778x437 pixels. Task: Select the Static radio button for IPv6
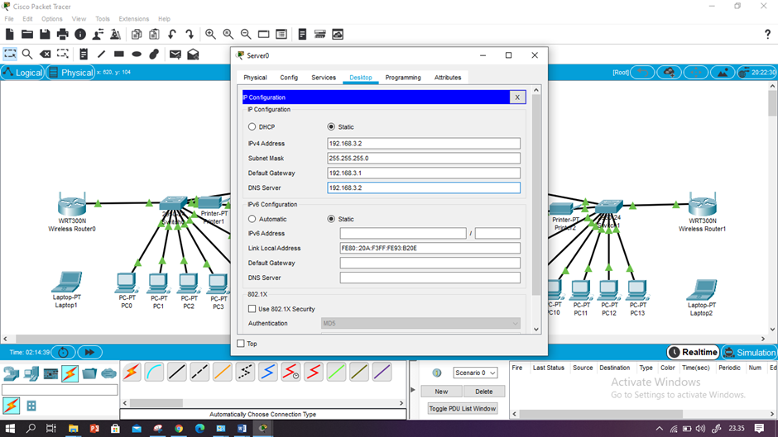pyautogui.click(x=331, y=219)
